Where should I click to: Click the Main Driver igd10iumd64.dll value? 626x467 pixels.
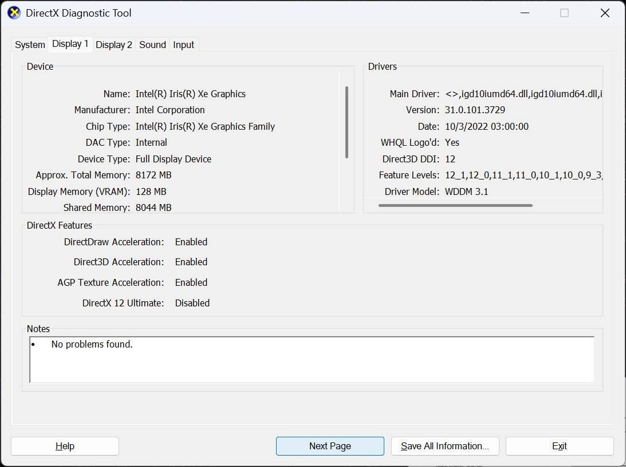click(x=523, y=94)
